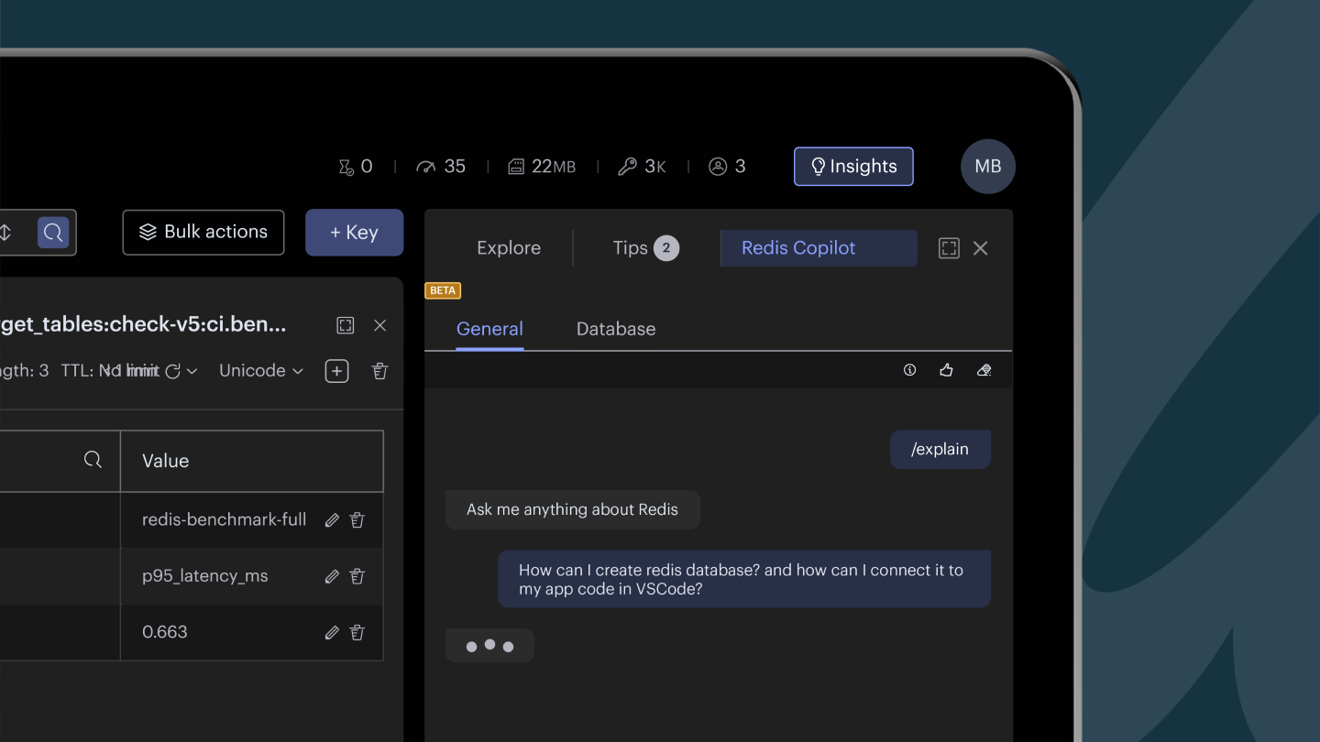Click the commands per second 35 indicator
This screenshot has width=1320, height=742.
tap(441, 167)
